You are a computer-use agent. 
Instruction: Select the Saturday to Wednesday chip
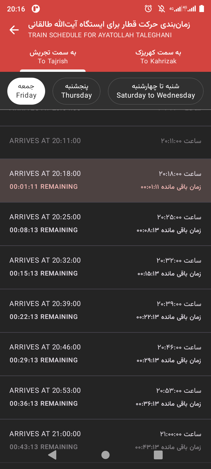pyautogui.click(x=156, y=91)
